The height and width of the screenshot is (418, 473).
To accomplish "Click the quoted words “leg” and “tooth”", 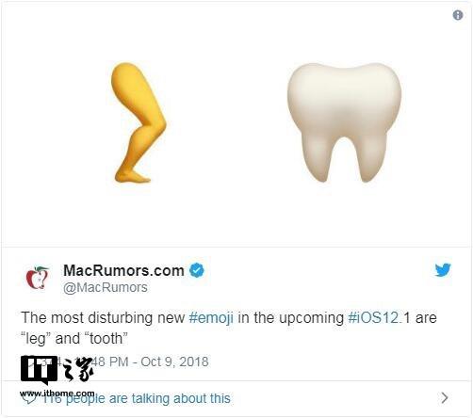I will click(74, 339).
